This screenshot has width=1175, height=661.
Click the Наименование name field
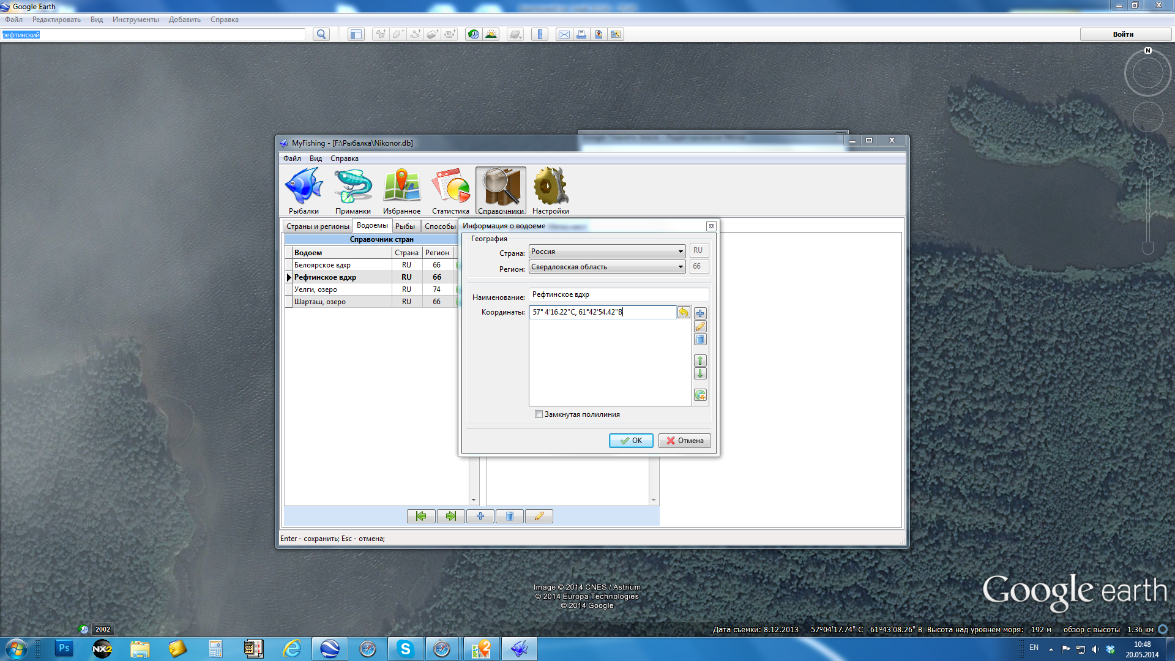(619, 294)
